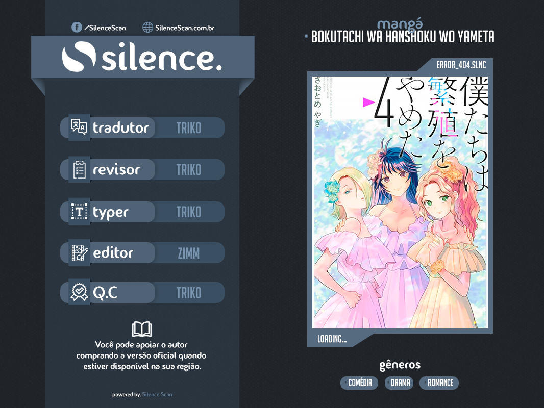Click the Facebook icon beside /SilenceScan

click(x=77, y=28)
